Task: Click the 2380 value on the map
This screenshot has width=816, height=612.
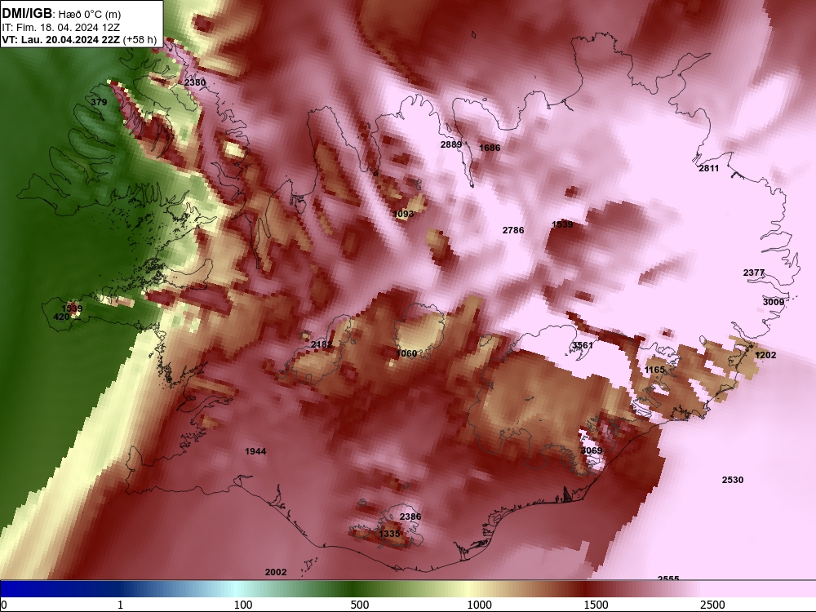Action: click(195, 82)
